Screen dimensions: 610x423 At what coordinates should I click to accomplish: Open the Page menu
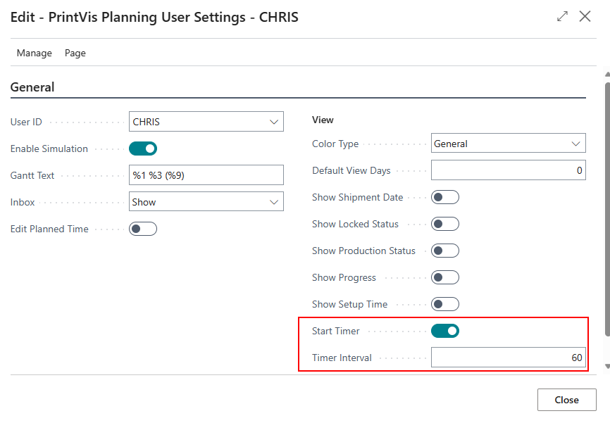(75, 53)
